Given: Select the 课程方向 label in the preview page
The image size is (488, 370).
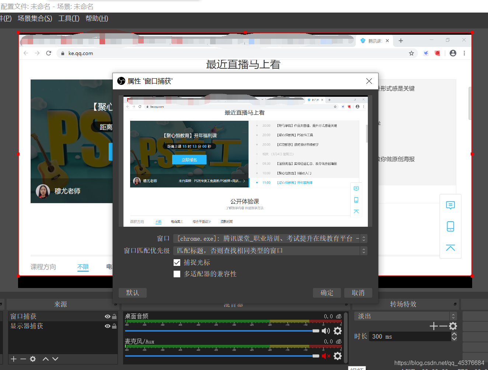Looking at the screenshot, I should pyautogui.click(x=43, y=267).
